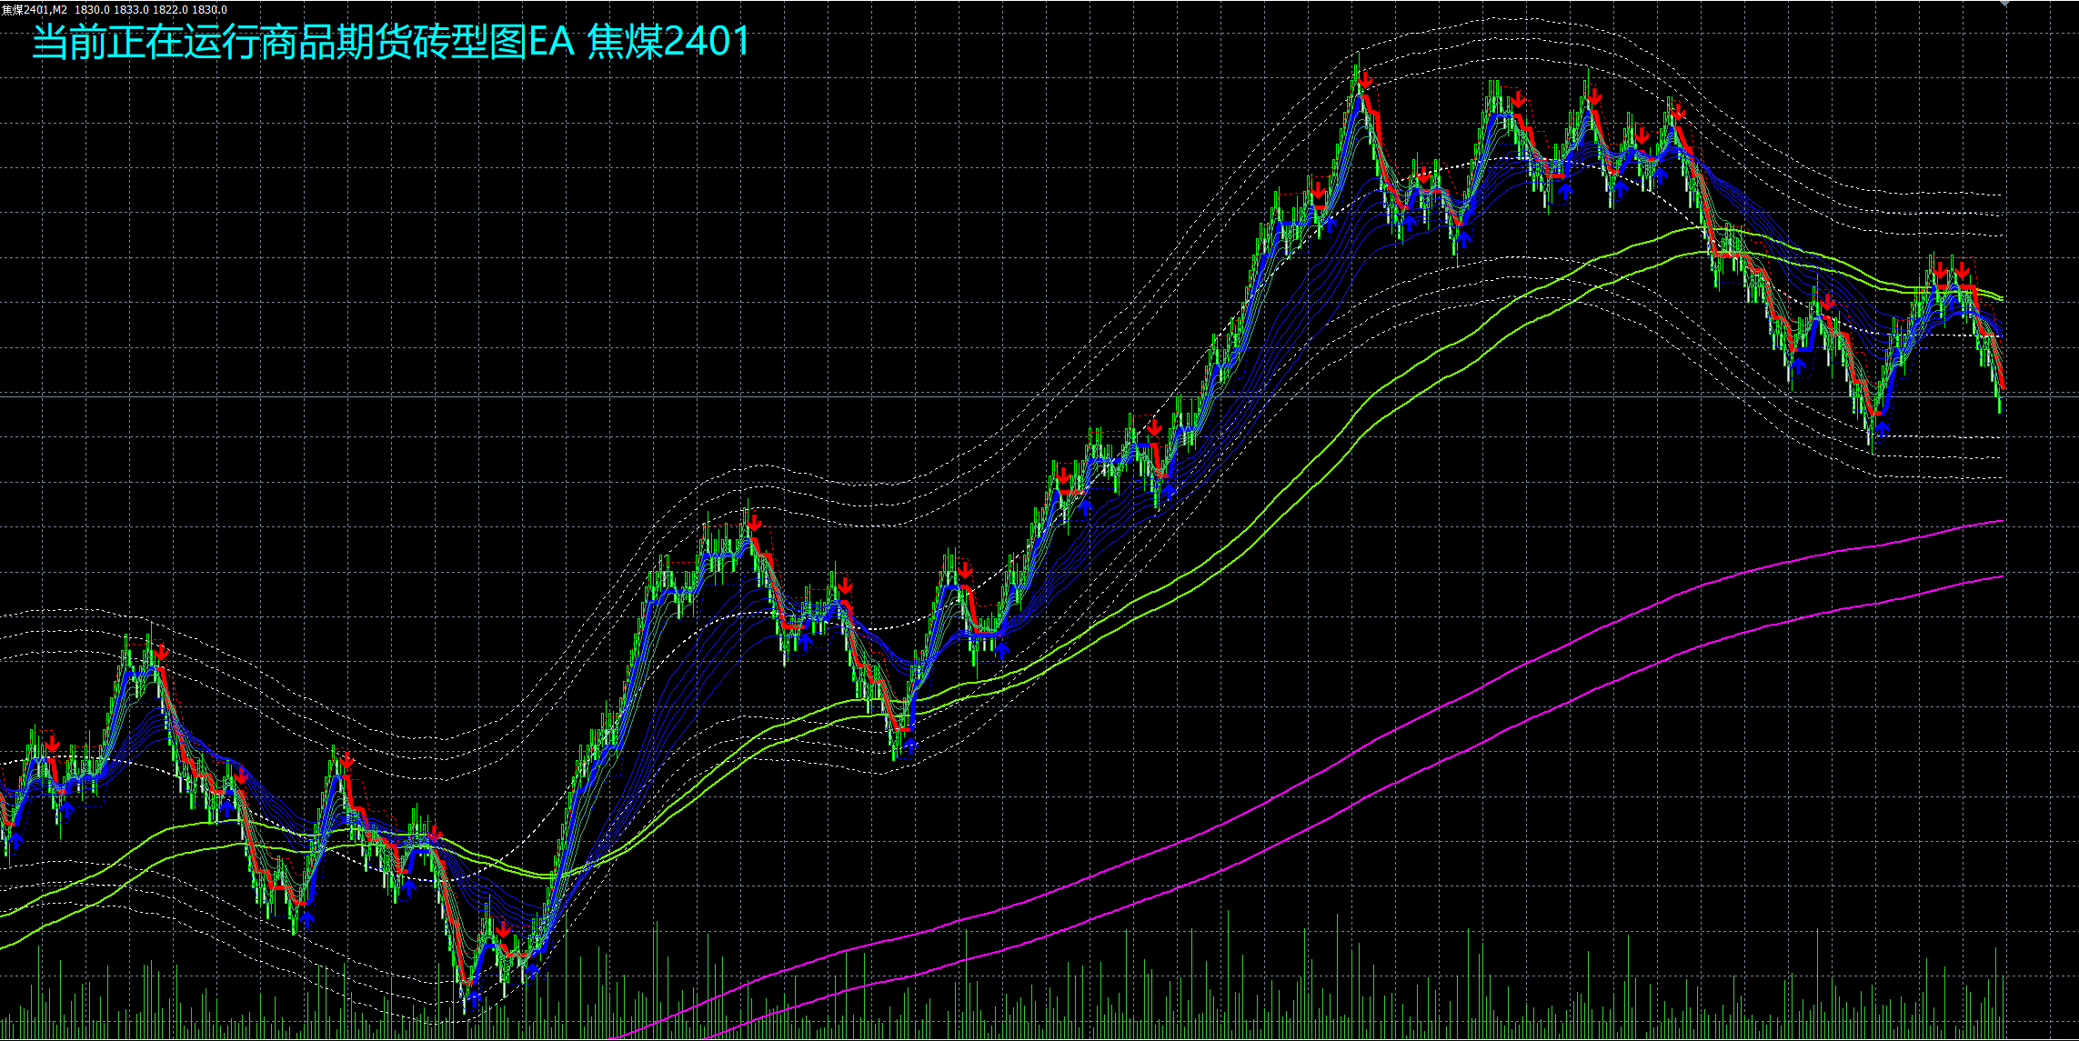Click the cyan EA running status label
The height and width of the screenshot is (1041, 2079).
point(391,42)
